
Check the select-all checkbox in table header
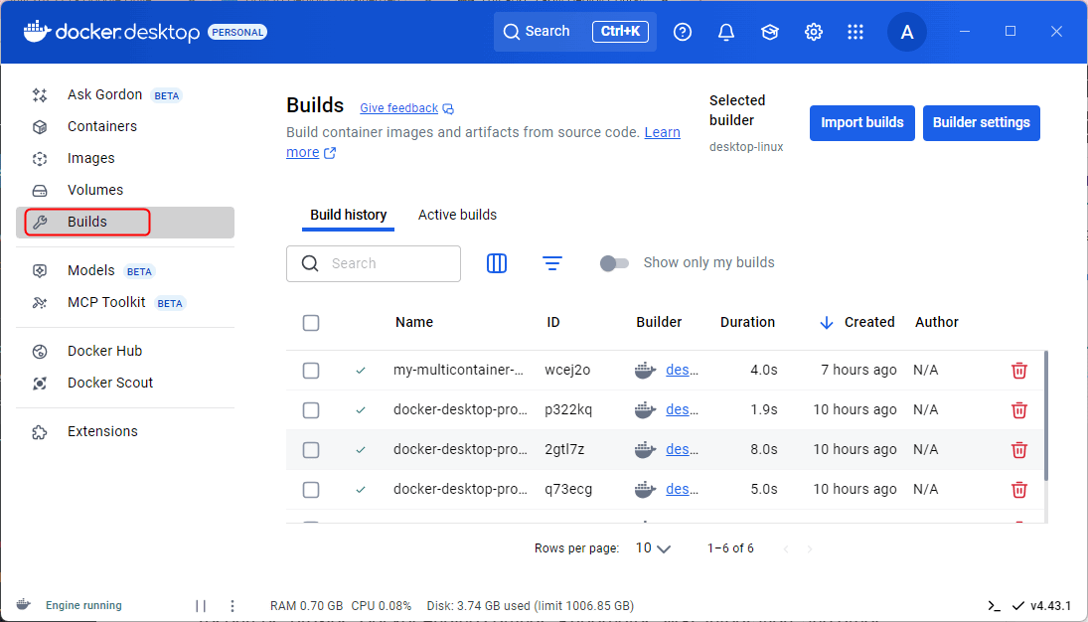coord(311,323)
